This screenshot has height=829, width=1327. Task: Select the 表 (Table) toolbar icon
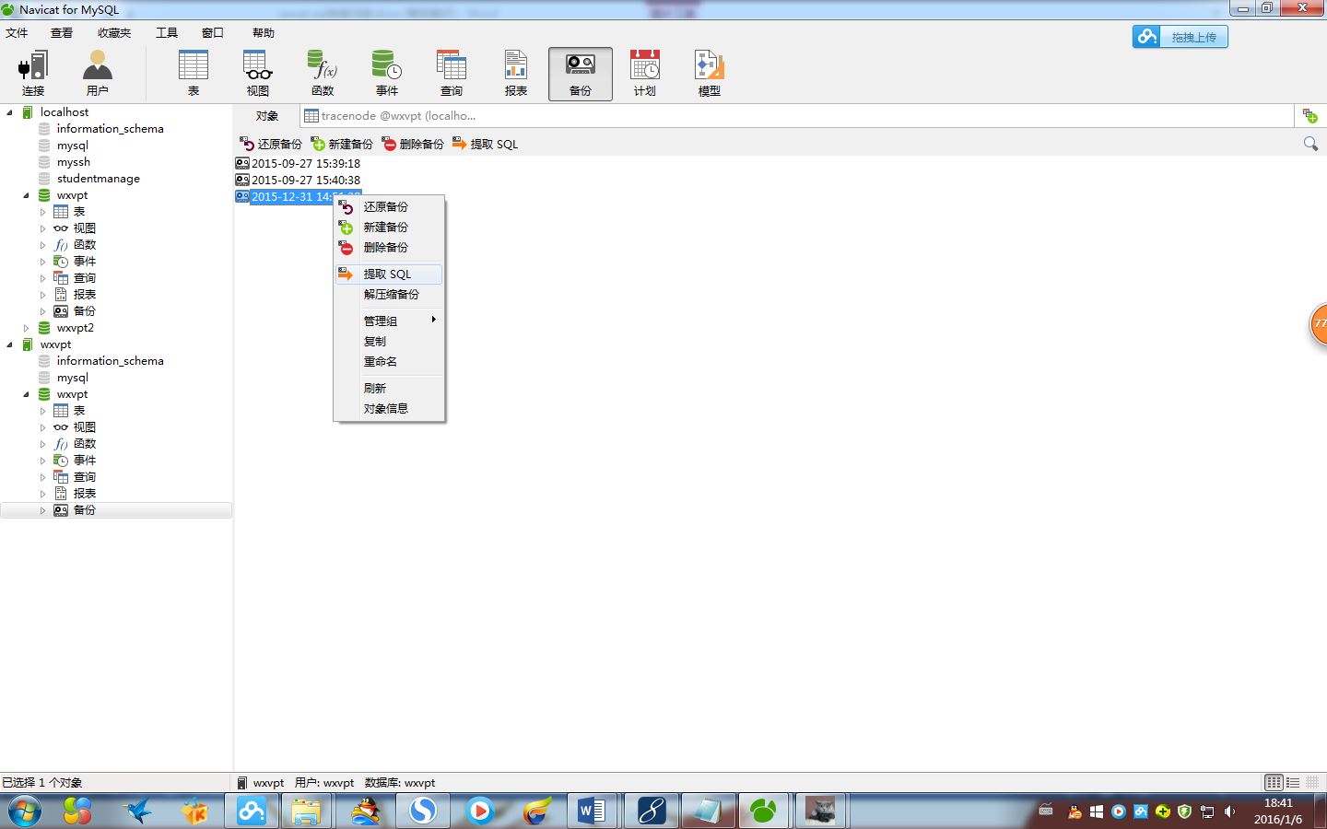click(x=194, y=73)
